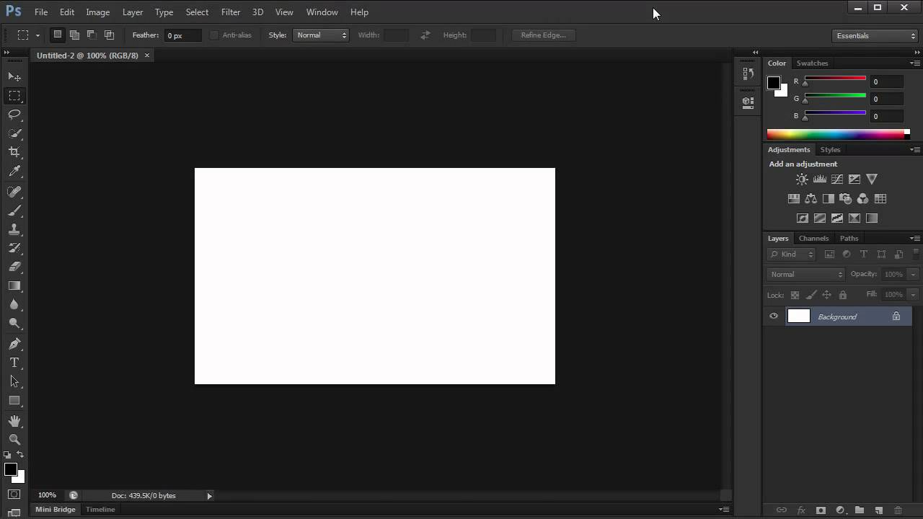This screenshot has width=923, height=519.
Task: Select the Dodge tool
Action: [14, 323]
